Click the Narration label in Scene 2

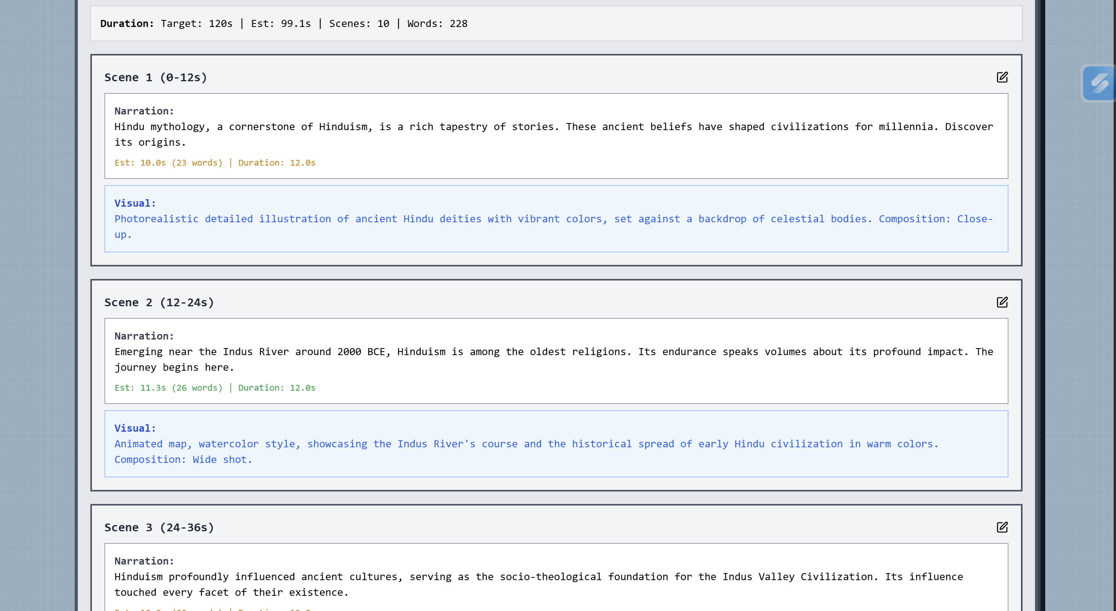pos(144,336)
